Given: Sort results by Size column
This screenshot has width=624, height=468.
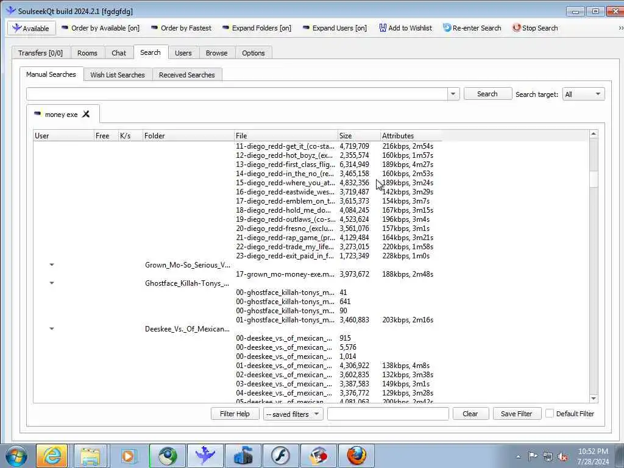Looking at the screenshot, I should (x=359, y=136).
